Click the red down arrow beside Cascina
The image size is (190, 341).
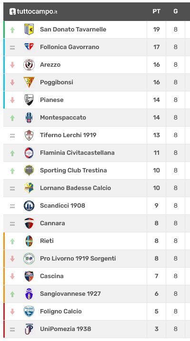[x=12, y=276]
